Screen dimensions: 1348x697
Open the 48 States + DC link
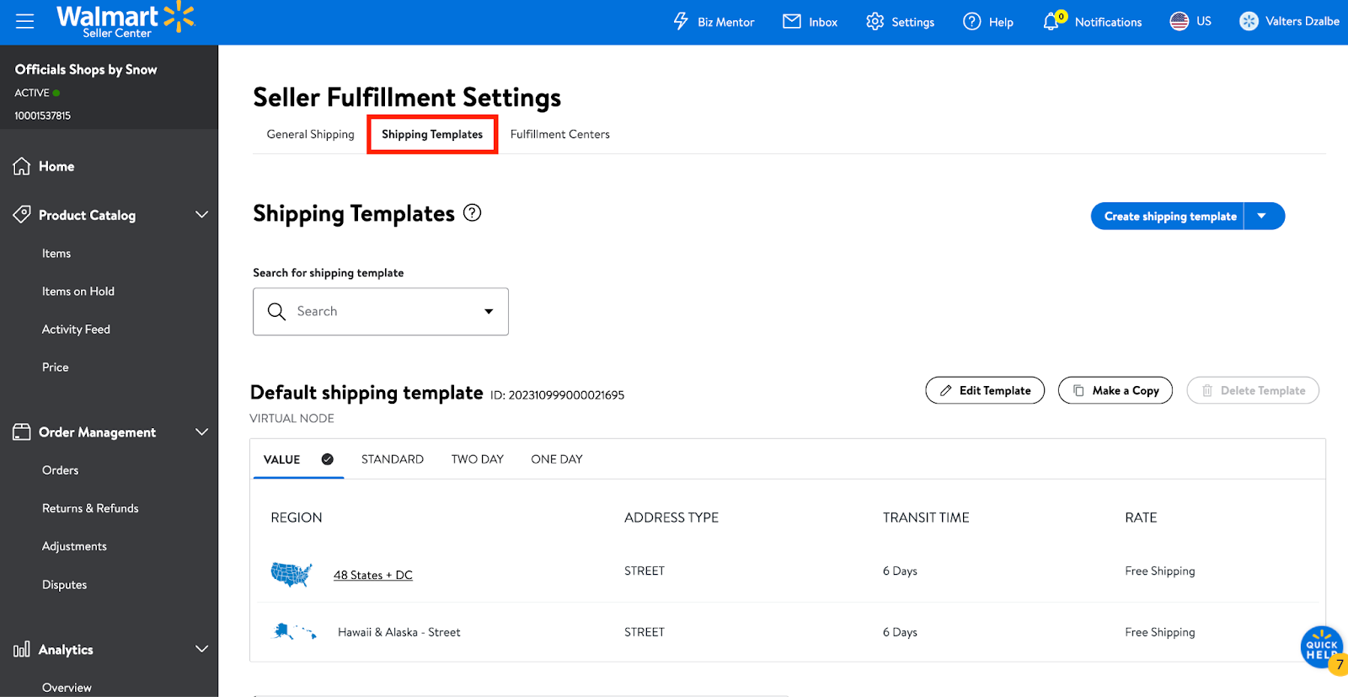(373, 575)
